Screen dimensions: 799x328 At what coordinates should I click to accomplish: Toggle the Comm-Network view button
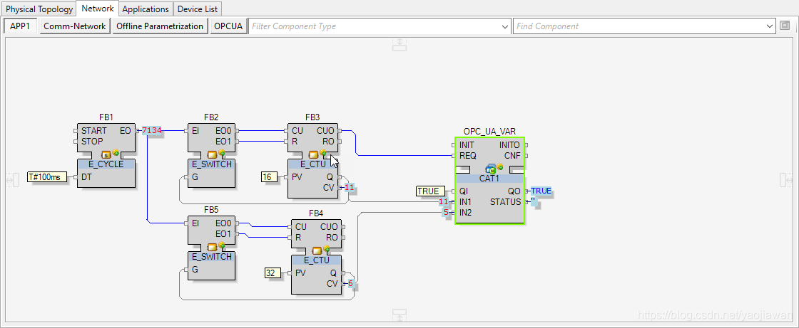tap(75, 26)
